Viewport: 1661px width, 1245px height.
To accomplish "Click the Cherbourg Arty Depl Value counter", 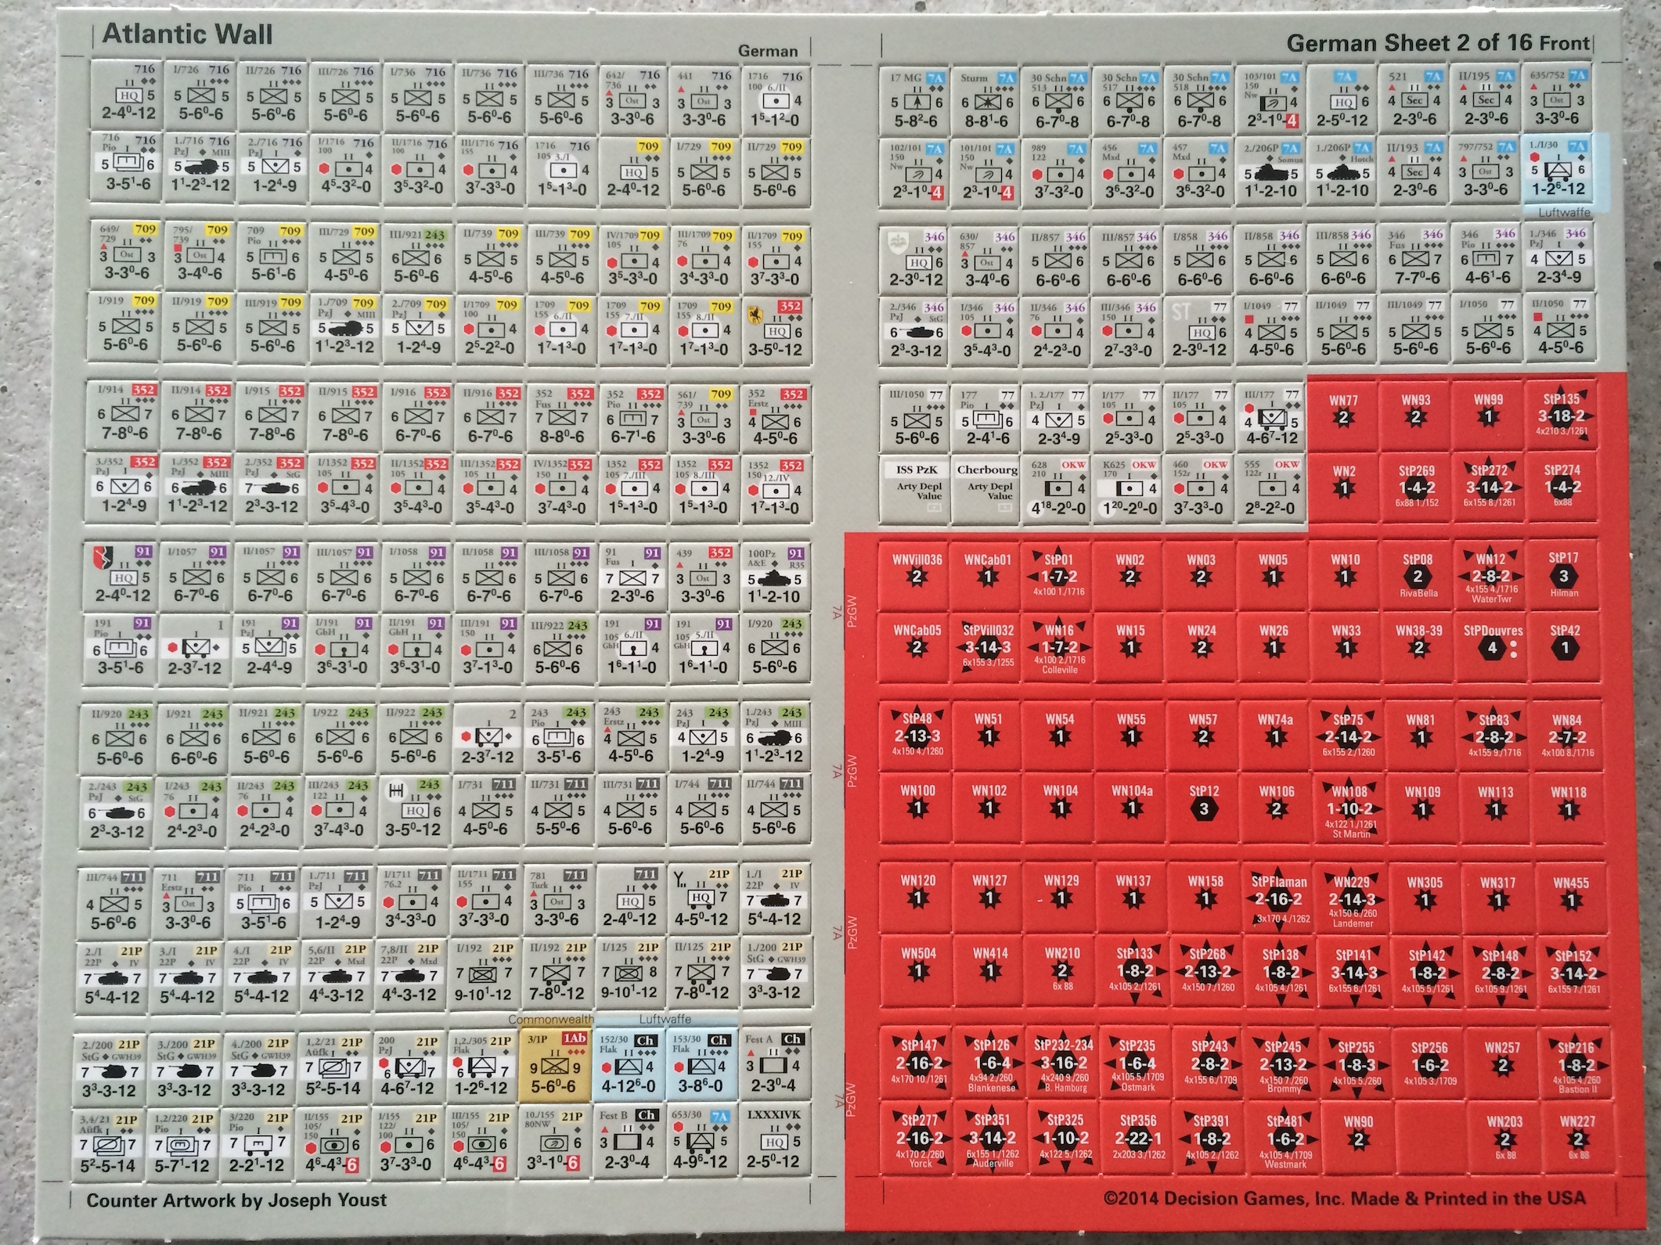I will coord(987,488).
